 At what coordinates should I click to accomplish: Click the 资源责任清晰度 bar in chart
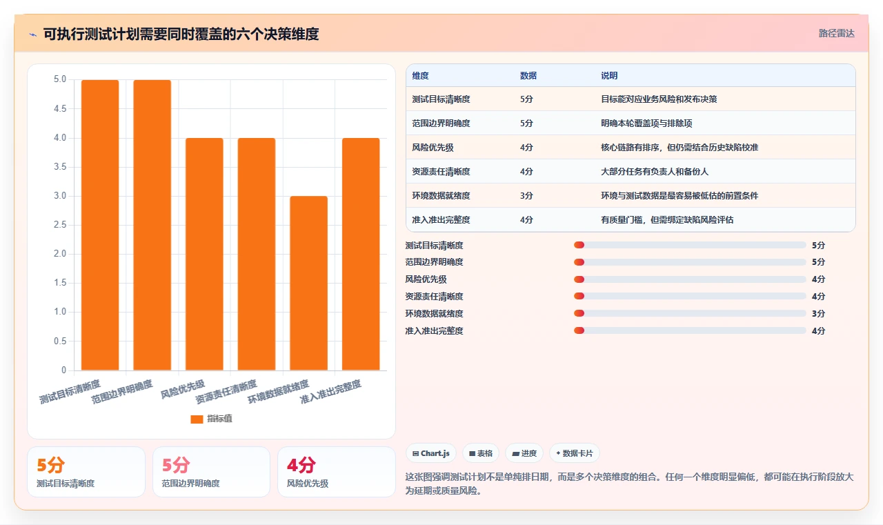[x=257, y=254]
